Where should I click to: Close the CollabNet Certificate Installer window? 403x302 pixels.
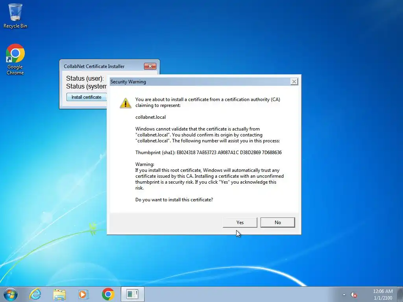(150, 66)
